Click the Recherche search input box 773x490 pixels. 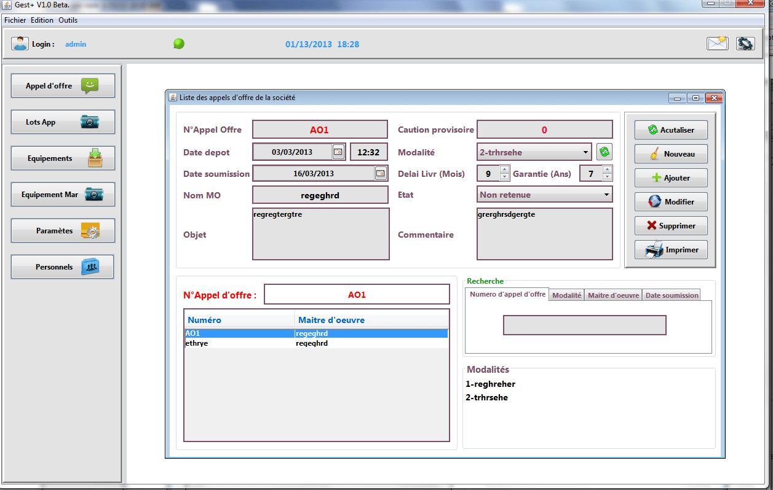click(585, 325)
